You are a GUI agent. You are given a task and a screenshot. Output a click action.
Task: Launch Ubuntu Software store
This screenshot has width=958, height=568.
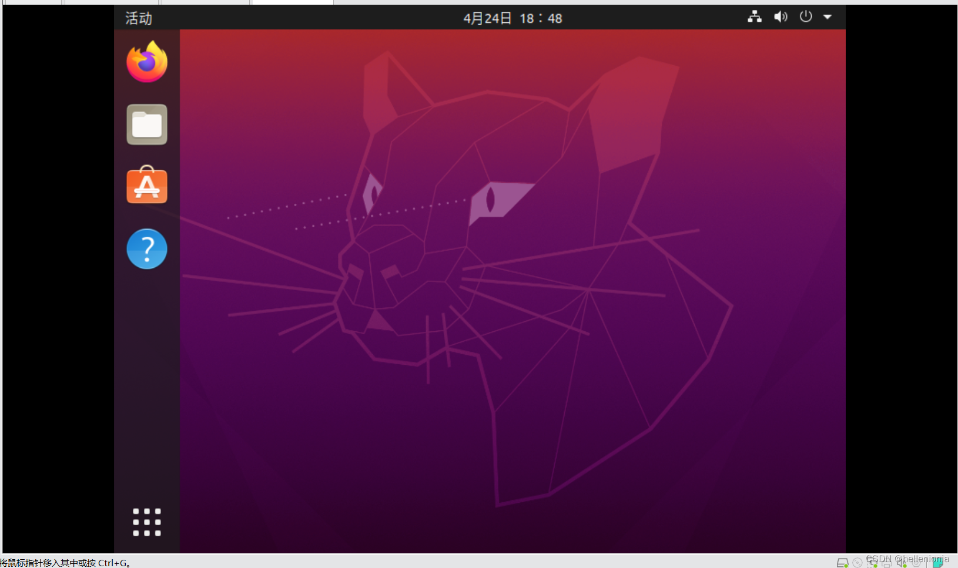tap(146, 186)
